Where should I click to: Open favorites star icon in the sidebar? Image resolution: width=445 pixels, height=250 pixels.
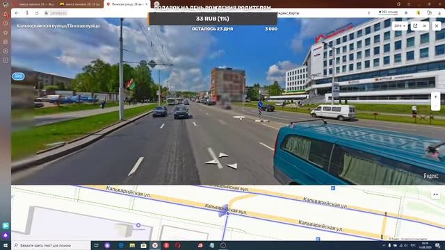(x=6, y=33)
